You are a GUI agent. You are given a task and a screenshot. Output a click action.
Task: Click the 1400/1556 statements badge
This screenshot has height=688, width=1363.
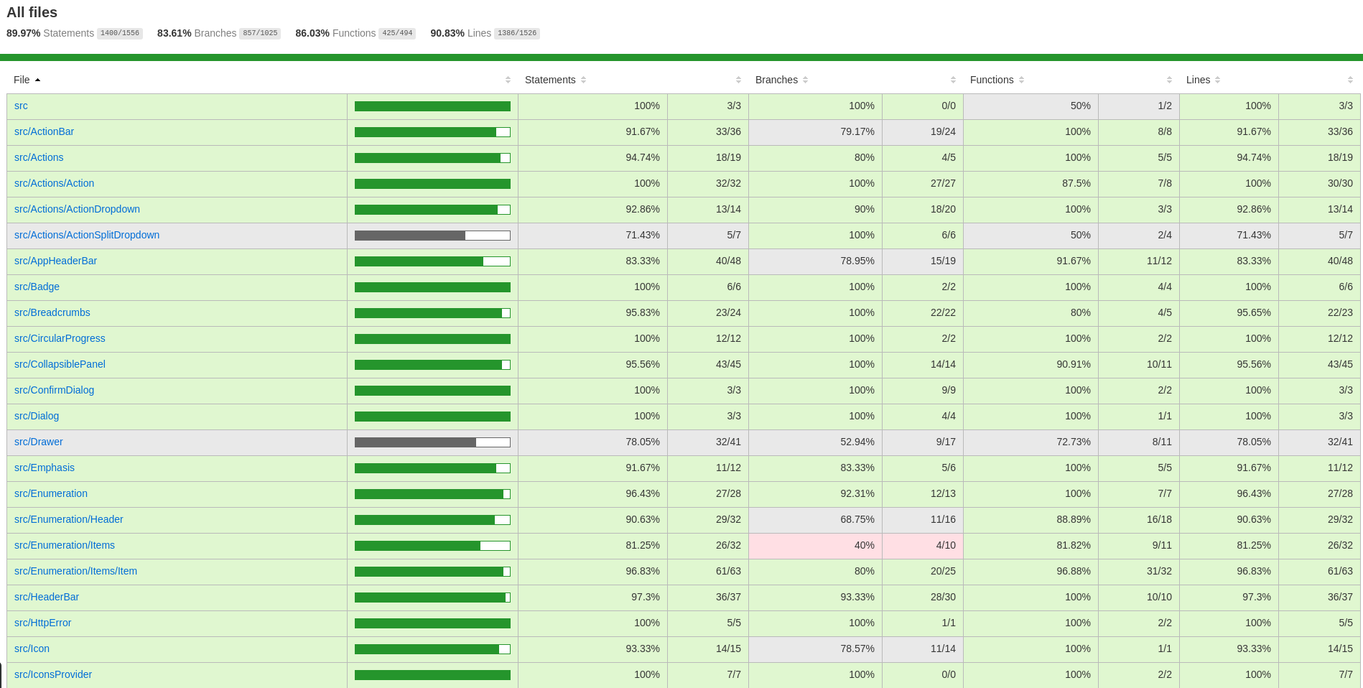119,33
